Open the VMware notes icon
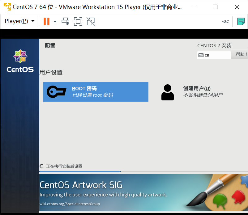Screen dimensions: 248x215 click(x=241, y=21)
